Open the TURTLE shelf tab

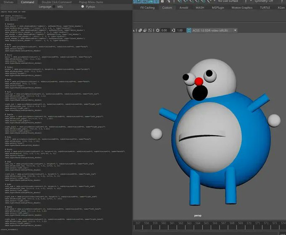tap(265, 8)
